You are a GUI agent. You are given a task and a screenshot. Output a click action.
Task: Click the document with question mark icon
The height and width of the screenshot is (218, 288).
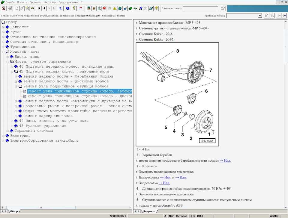pos(156,8)
